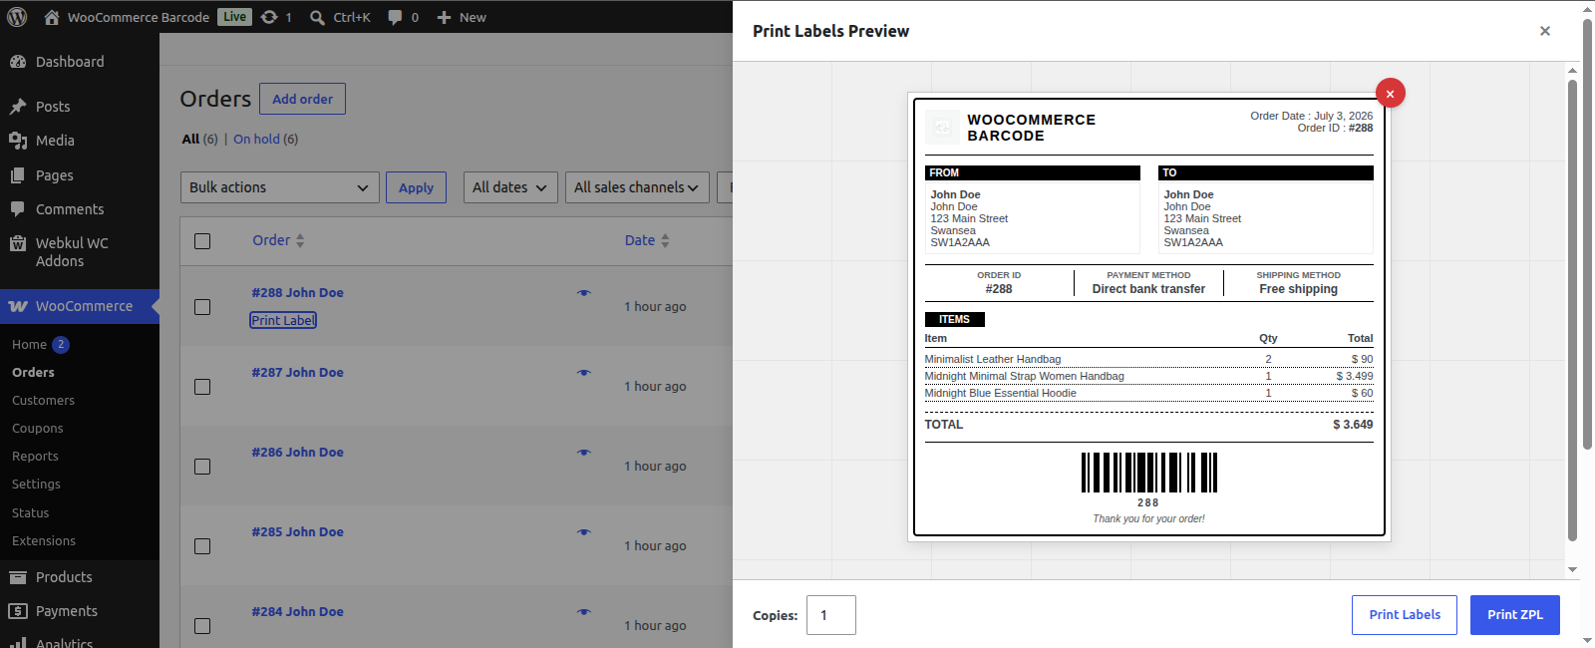This screenshot has width=1595, height=648.
Task: Filter orders by On hold link
Action: tap(266, 139)
